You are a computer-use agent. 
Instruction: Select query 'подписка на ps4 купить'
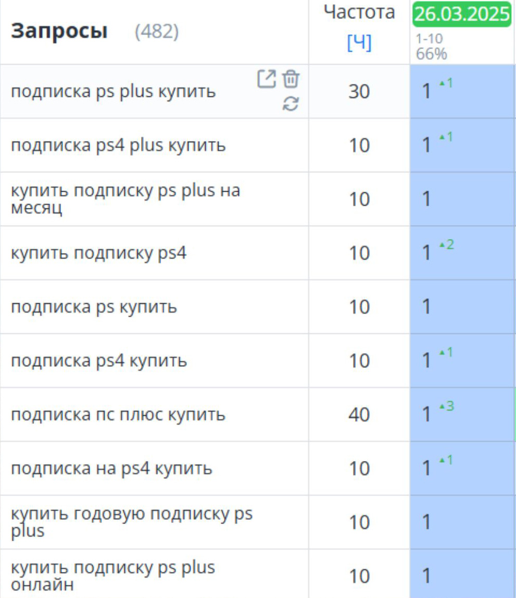111,468
